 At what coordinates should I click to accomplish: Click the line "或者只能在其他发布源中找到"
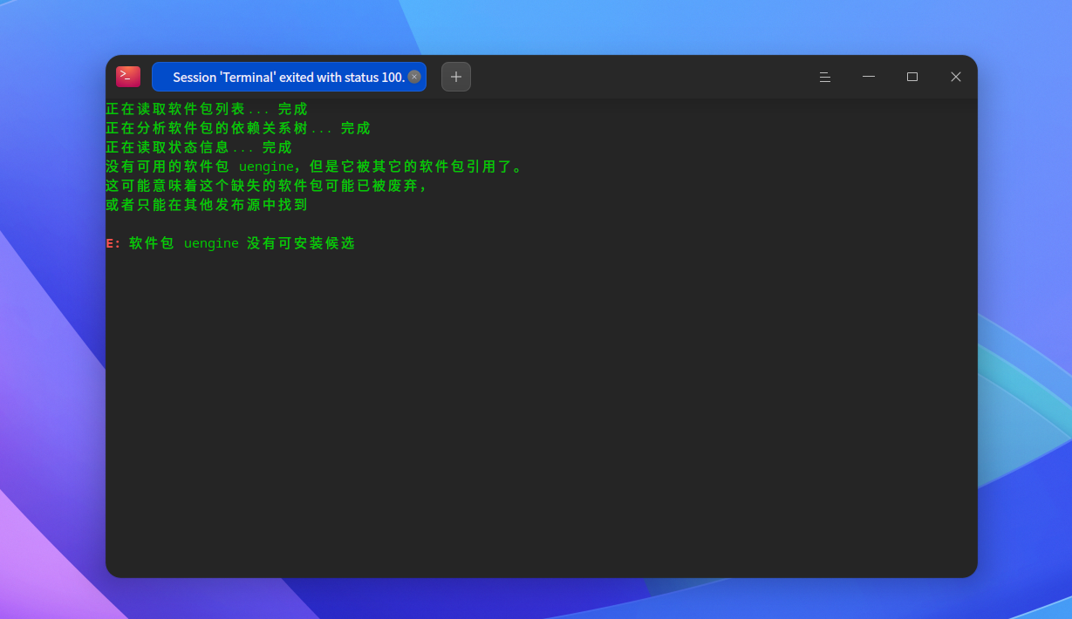pos(207,205)
